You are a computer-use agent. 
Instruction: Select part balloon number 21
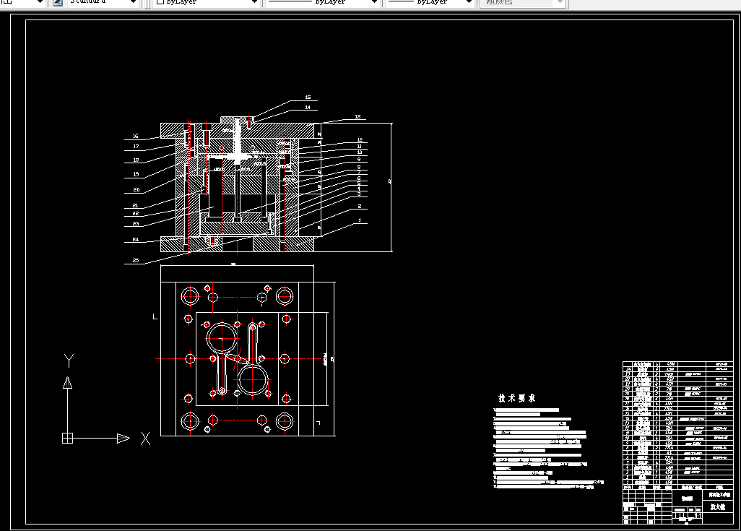[x=136, y=206]
